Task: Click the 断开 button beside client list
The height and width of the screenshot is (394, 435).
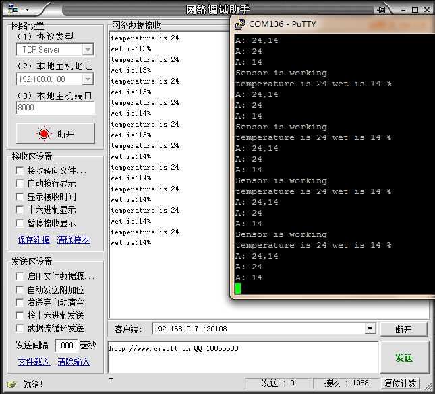Action: coord(403,329)
